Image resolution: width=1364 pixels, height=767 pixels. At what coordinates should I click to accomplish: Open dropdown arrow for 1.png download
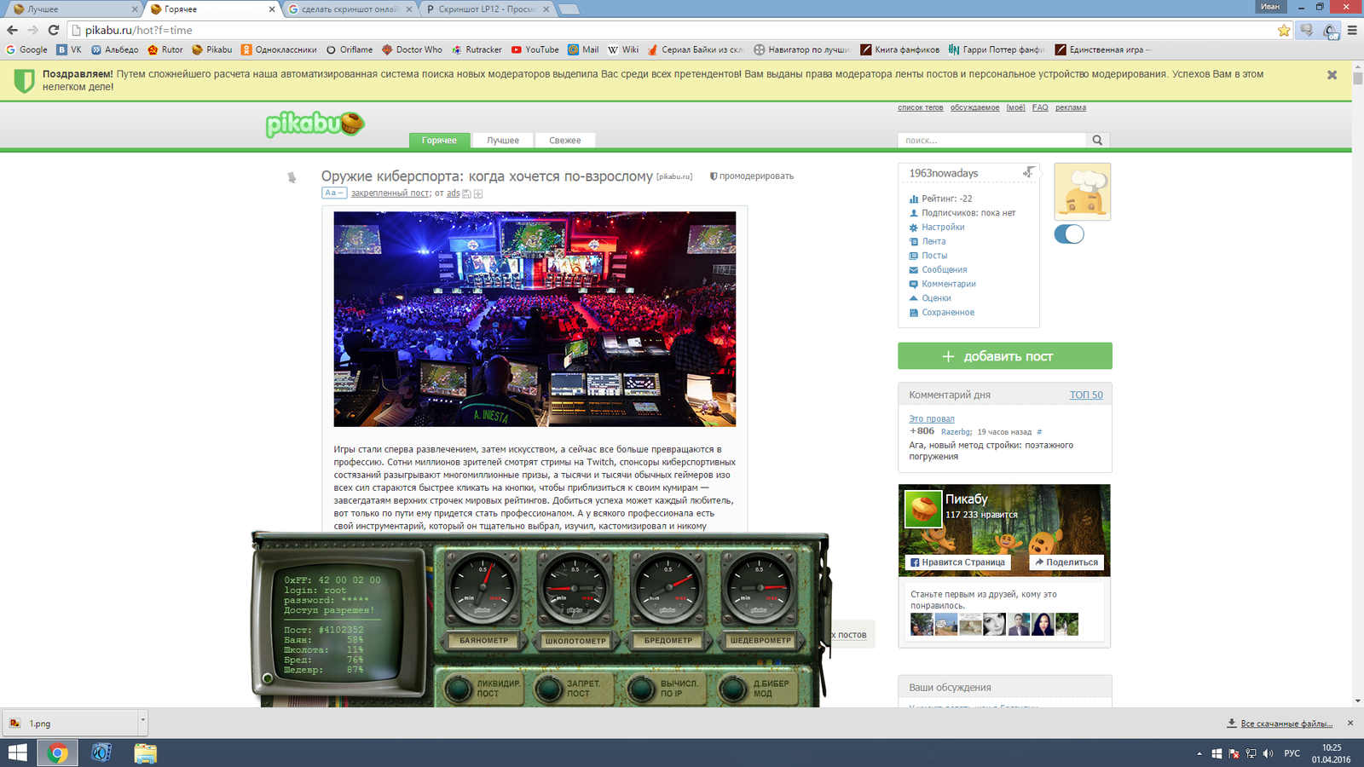(x=142, y=722)
